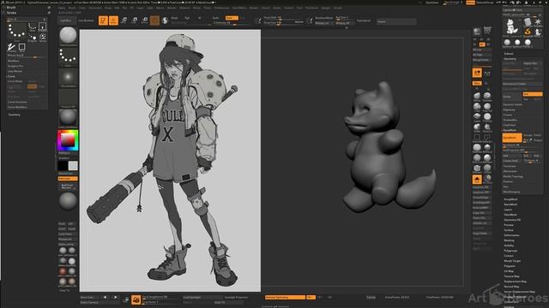Expand Lazy Mouse section
The image size is (549, 308).
pyautogui.click(x=15, y=71)
